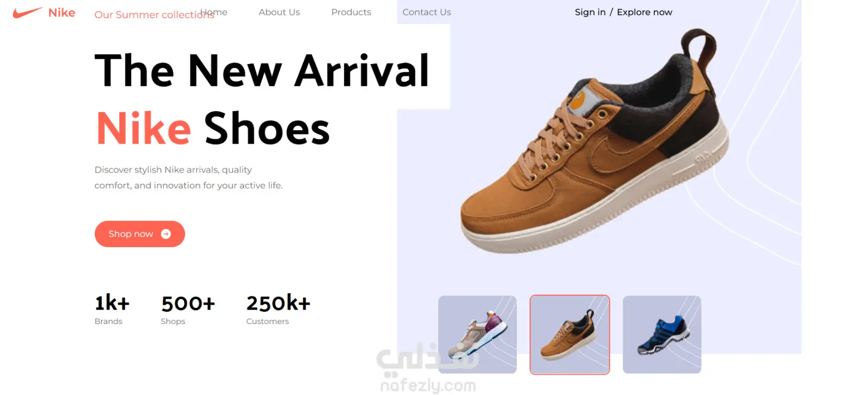Image resolution: width=856 pixels, height=395 pixels.
Task: Click the Explore now link
Action: tap(645, 12)
